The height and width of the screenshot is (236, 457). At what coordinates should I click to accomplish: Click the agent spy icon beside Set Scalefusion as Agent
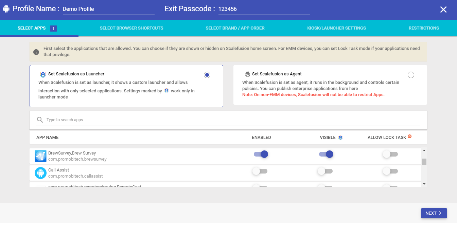point(247,74)
